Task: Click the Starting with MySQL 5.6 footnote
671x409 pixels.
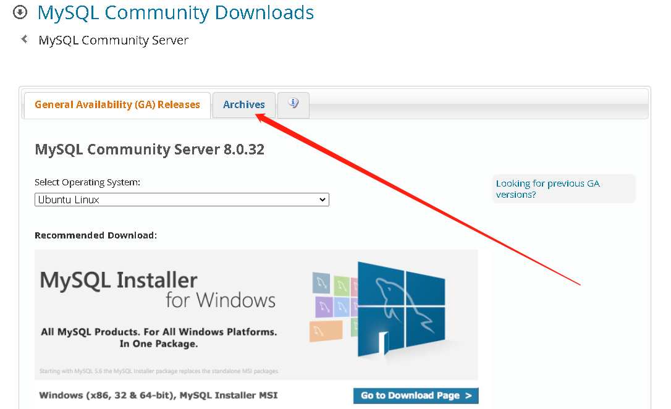Action: tap(159, 371)
